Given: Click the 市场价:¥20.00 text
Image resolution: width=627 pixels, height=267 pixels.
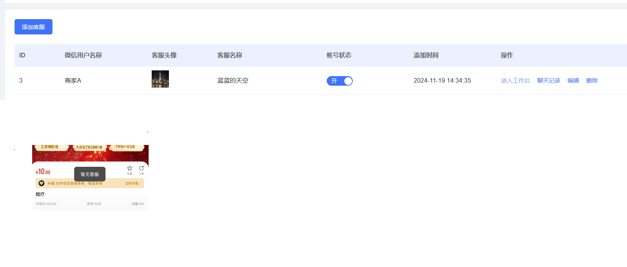Looking at the screenshot, I should (x=46, y=204).
